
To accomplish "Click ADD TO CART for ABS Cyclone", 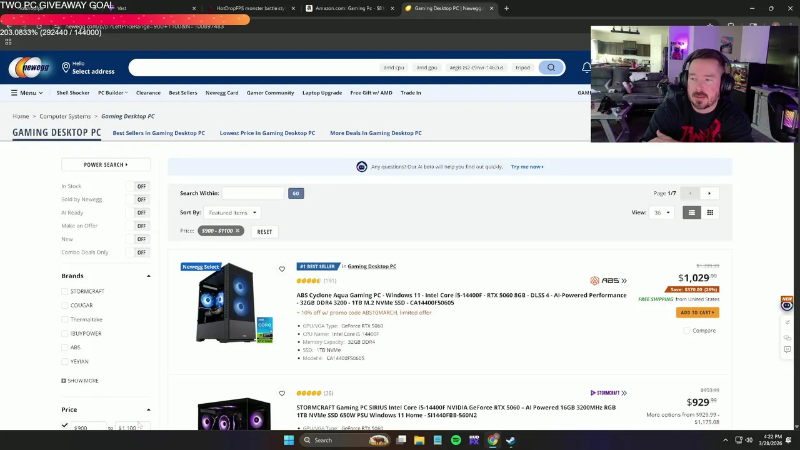I will tap(697, 312).
